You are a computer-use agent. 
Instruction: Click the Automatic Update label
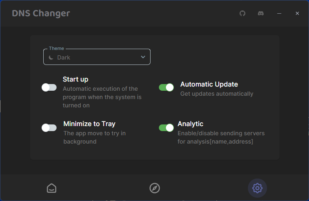click(209, 84)
